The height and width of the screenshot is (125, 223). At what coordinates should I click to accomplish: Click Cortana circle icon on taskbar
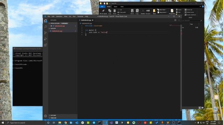coord(48,123)
